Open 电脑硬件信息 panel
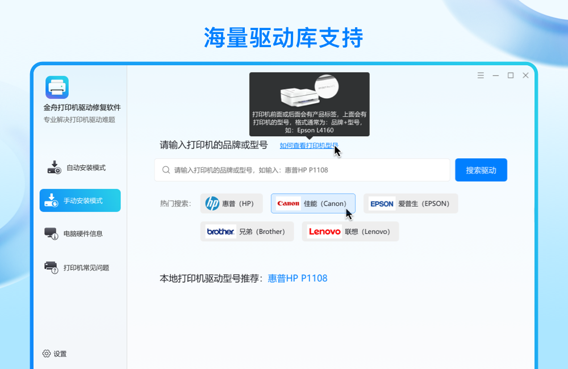This screenshot has width=568, height=369. 80,232
